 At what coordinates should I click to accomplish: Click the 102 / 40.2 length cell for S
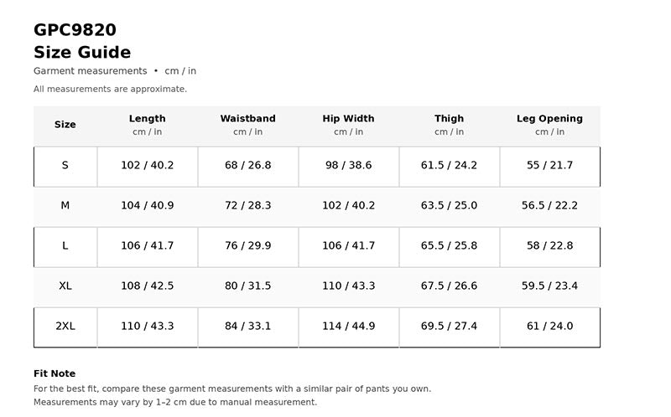click(x=148, y=165)
